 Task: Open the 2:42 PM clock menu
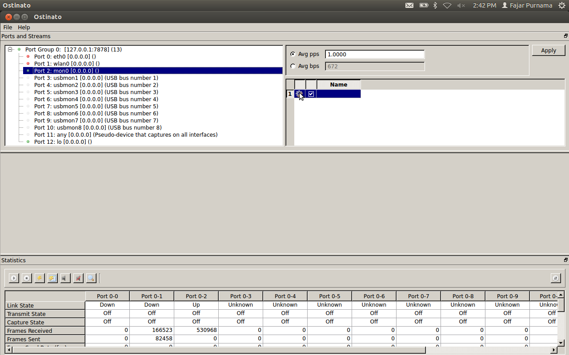coord(485,5)
